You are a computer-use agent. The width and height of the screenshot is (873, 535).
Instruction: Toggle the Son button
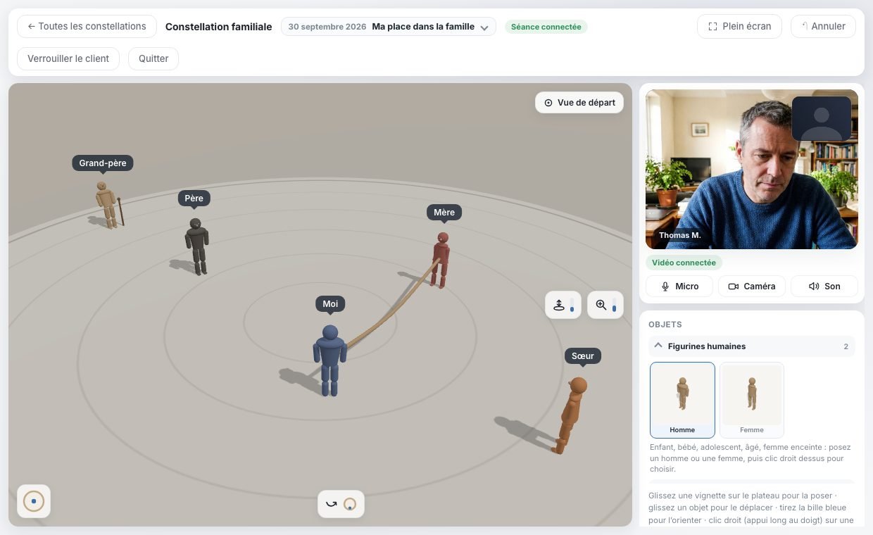coord(824,287)
